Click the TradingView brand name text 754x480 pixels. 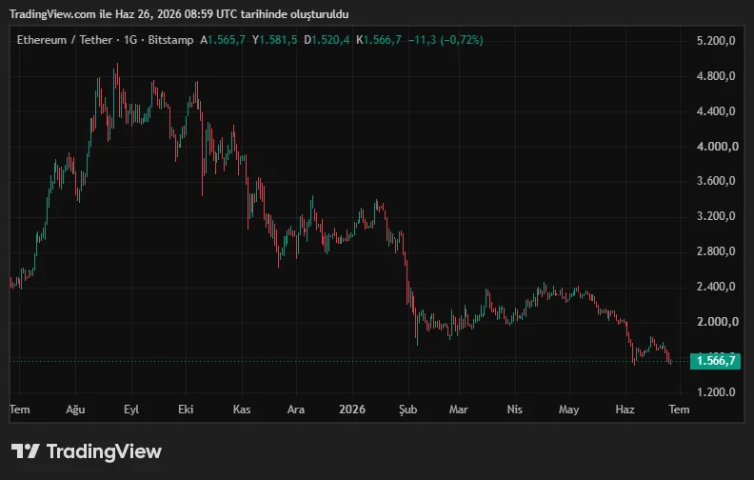click(104, 451)
